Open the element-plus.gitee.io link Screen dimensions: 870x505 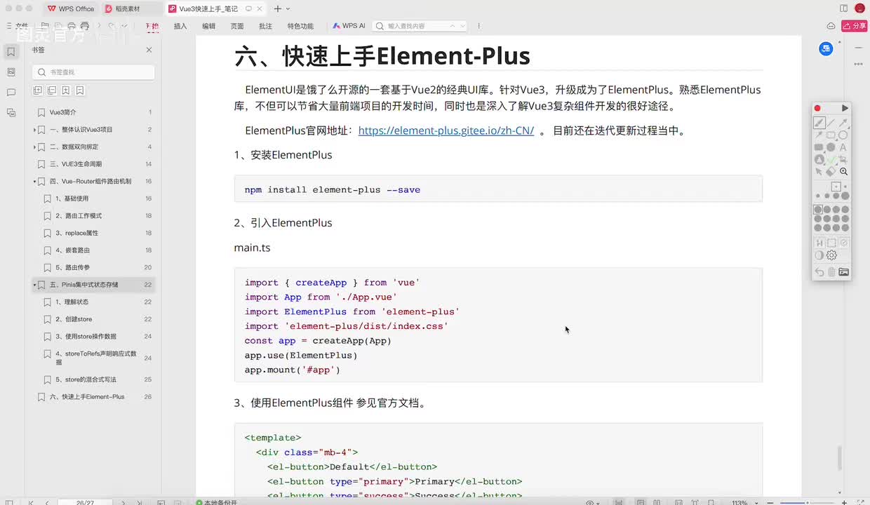pyautogui.click(x=446, y=130)
